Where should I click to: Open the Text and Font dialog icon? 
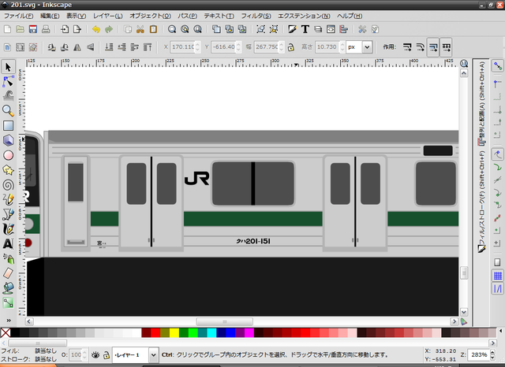pyautogui.click(x=305, y=29)
